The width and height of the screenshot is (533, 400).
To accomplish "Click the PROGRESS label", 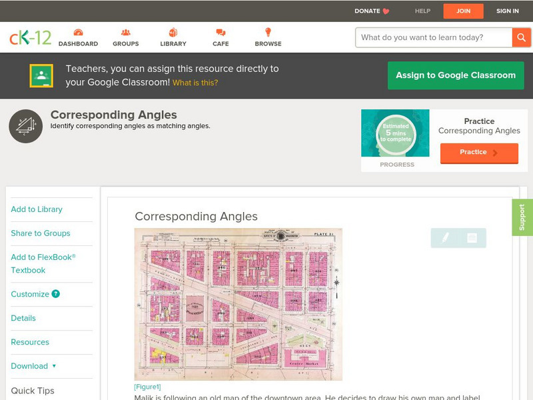I will point(397,165).
